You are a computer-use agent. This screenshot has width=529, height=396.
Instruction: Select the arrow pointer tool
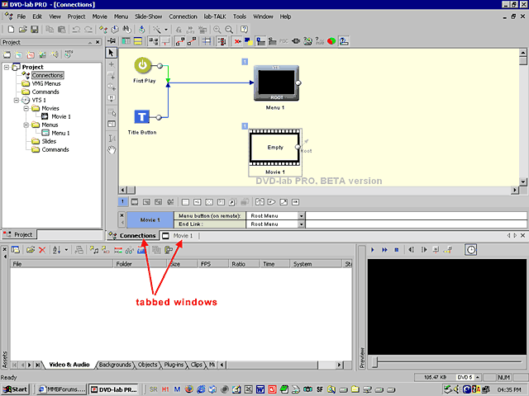(x=111, y=53)
